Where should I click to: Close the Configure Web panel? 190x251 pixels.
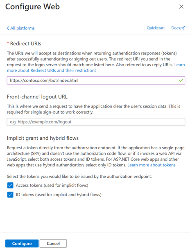(x=181, y=7)
